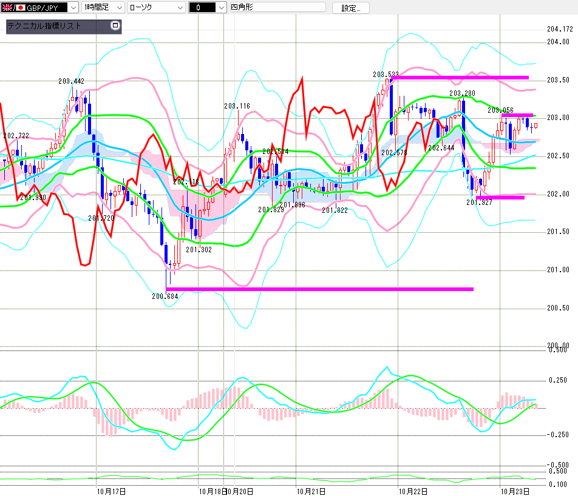Viewport: 578px width, 496px height.
Task: Click the 10月17日 date marker on time axis
Action: tap(111, 491)
